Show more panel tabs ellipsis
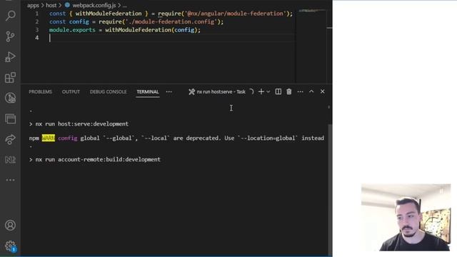Screen dimensions: 457x257 coord(169,92)
